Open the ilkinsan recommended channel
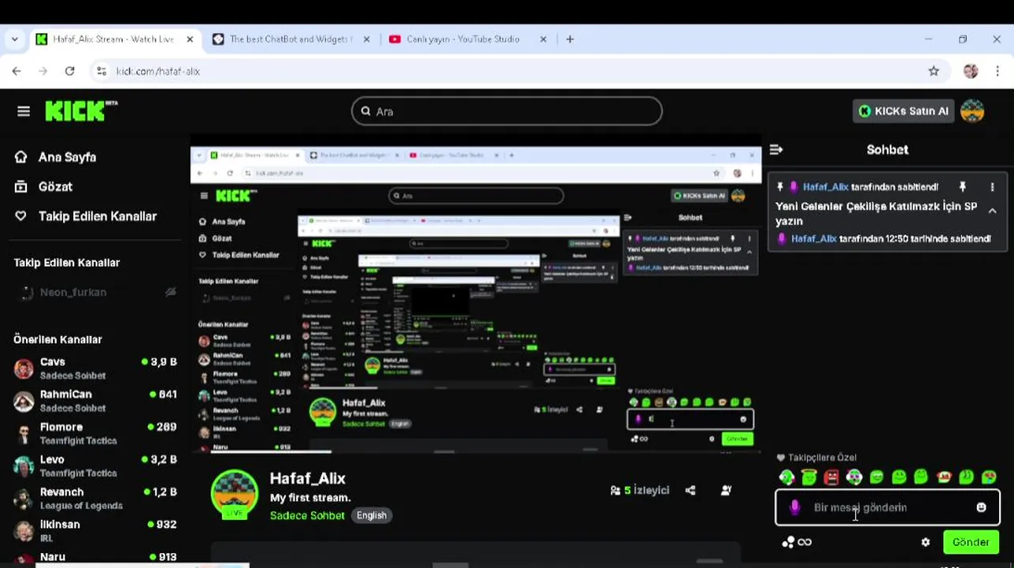This screenshot has height=568, width=1014. [96, 530]
